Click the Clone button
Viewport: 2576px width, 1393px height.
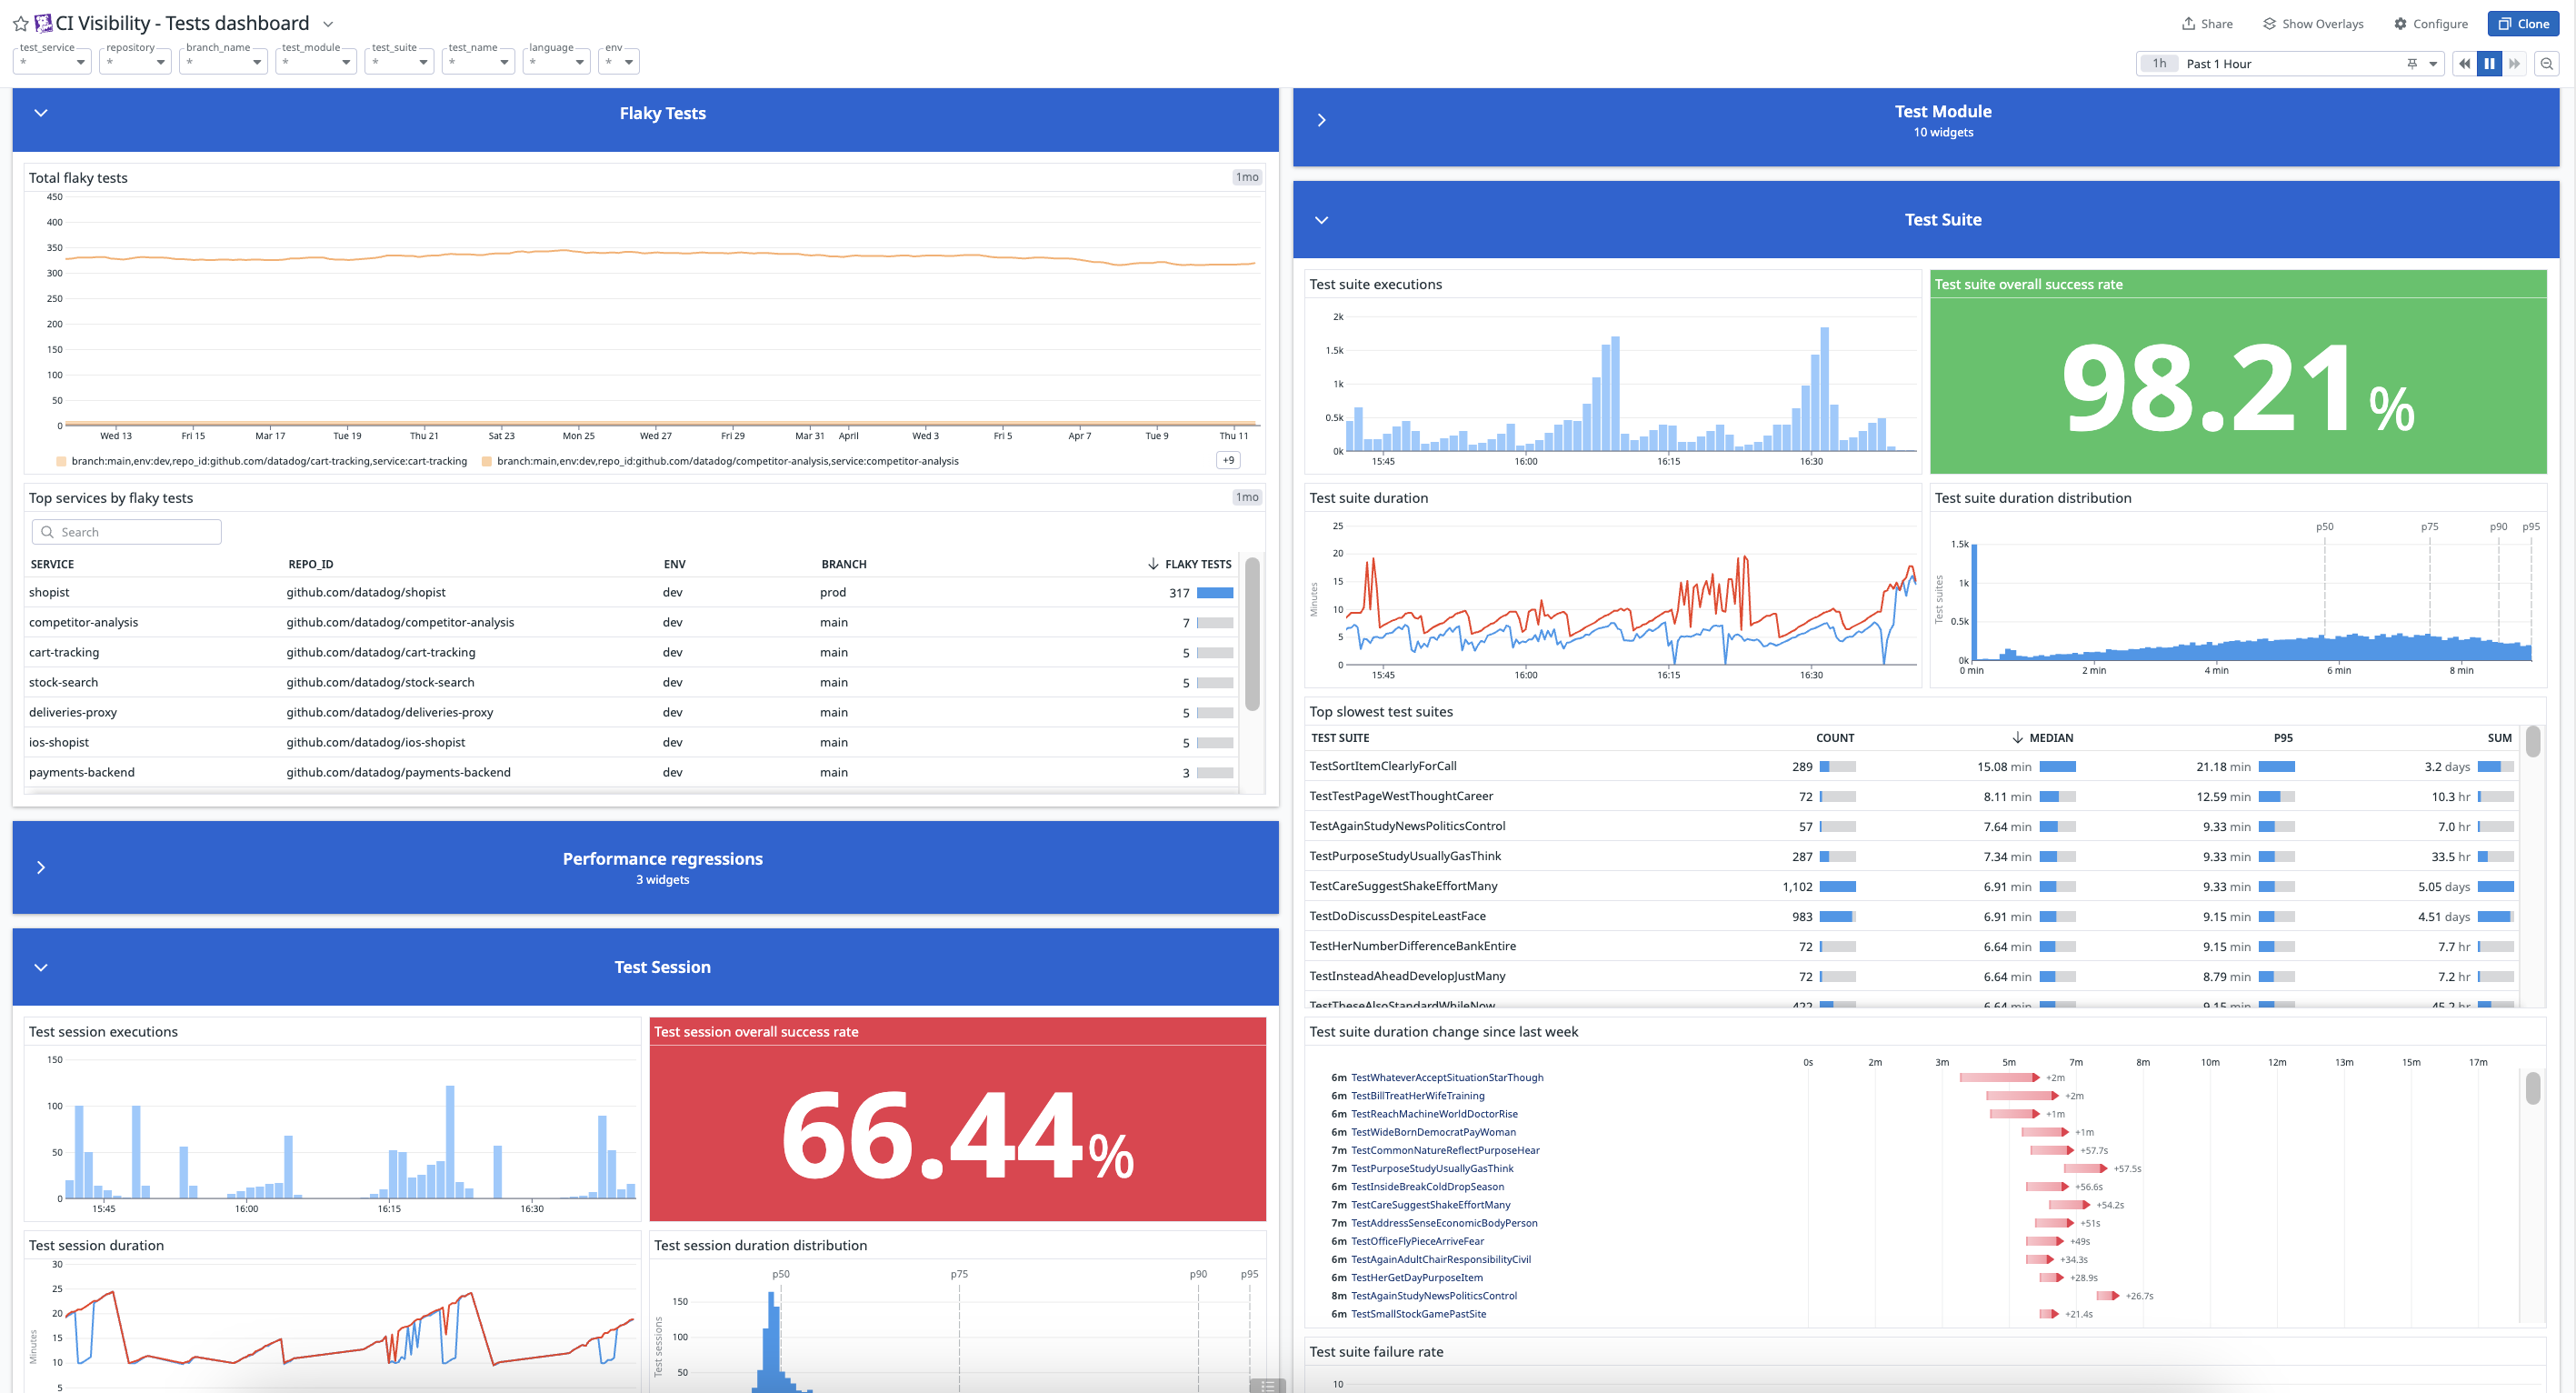pyautogui.click(x=2523, y=24)
